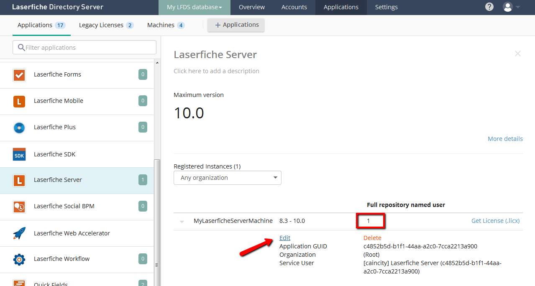Click the Application GUID value c4852b5d-b1f1-44aa-a2c0-7cca2213a900
This screenshot has height=286, width=535.
420,246
